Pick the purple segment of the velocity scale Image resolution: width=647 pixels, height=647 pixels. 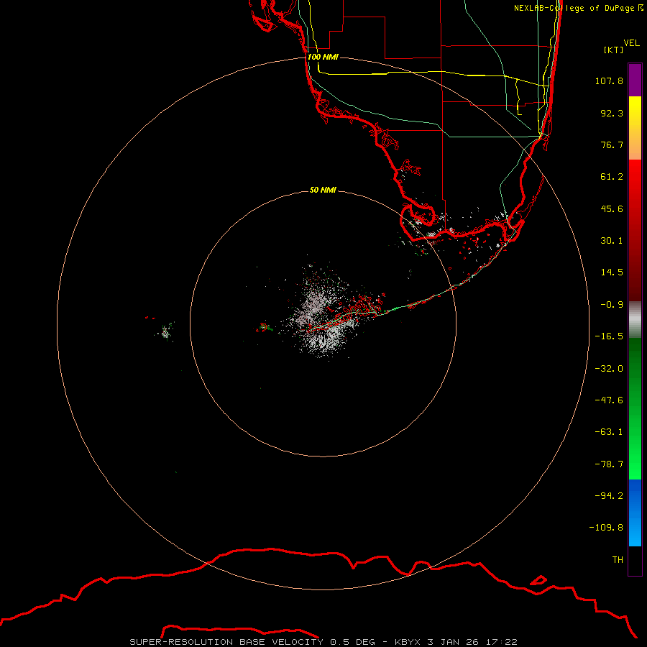pos(635,80)
